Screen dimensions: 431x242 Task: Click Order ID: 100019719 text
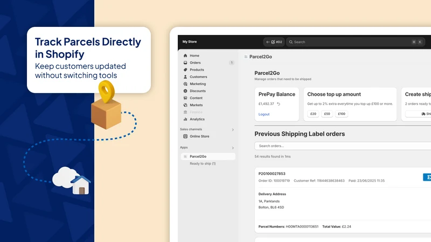(274, 181)
